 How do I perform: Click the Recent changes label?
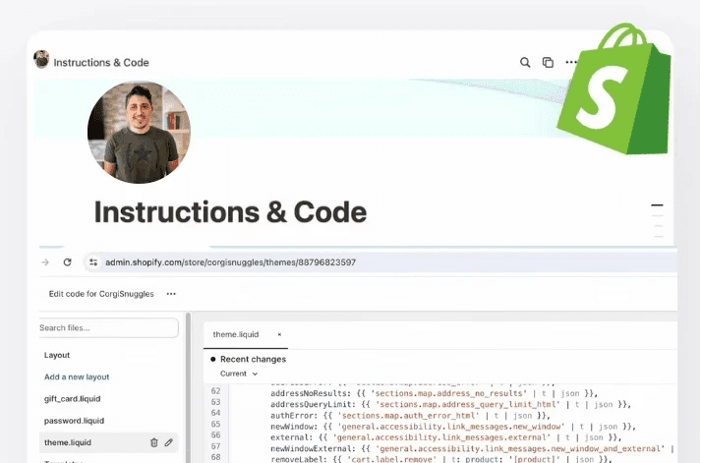click(x=253, y=359)
